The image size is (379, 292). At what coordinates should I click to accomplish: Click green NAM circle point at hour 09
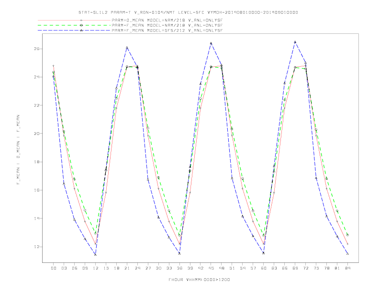point(85,210)
